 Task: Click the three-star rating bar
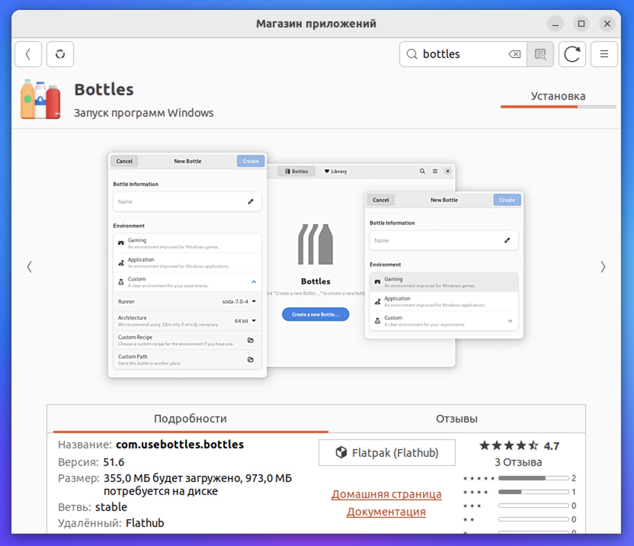pos(533,506)
